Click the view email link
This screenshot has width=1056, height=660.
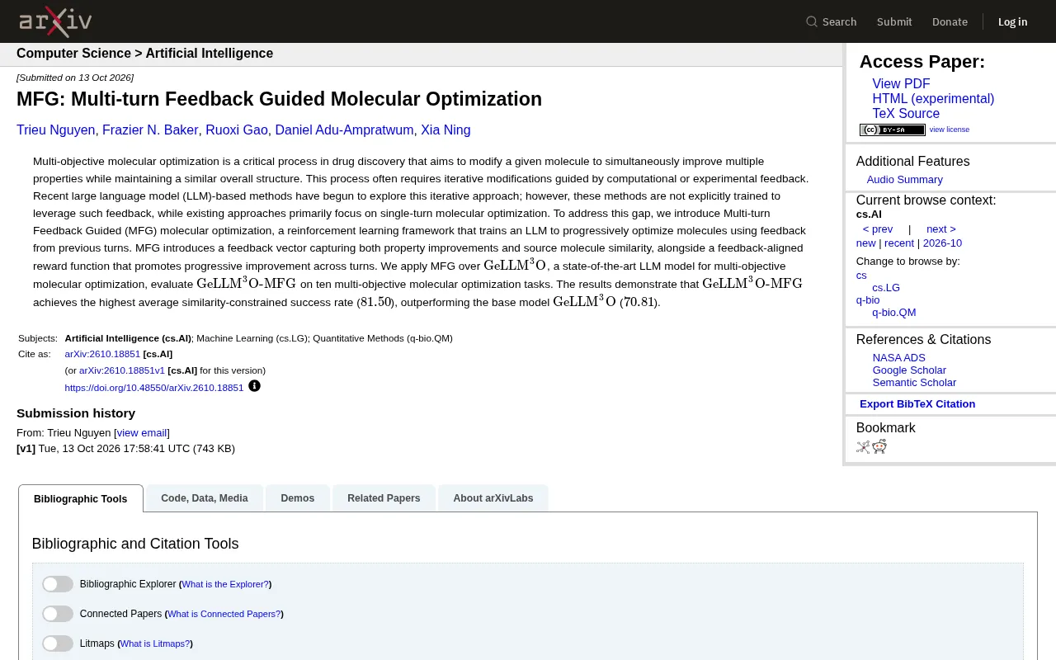click(142, 433)
